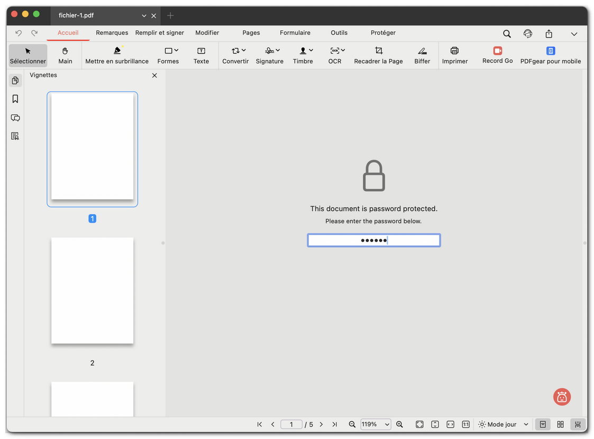This screenshot has height=439, width=594.
Task: Open the Protéger ribbon tab
Action: tap(383, 33)
